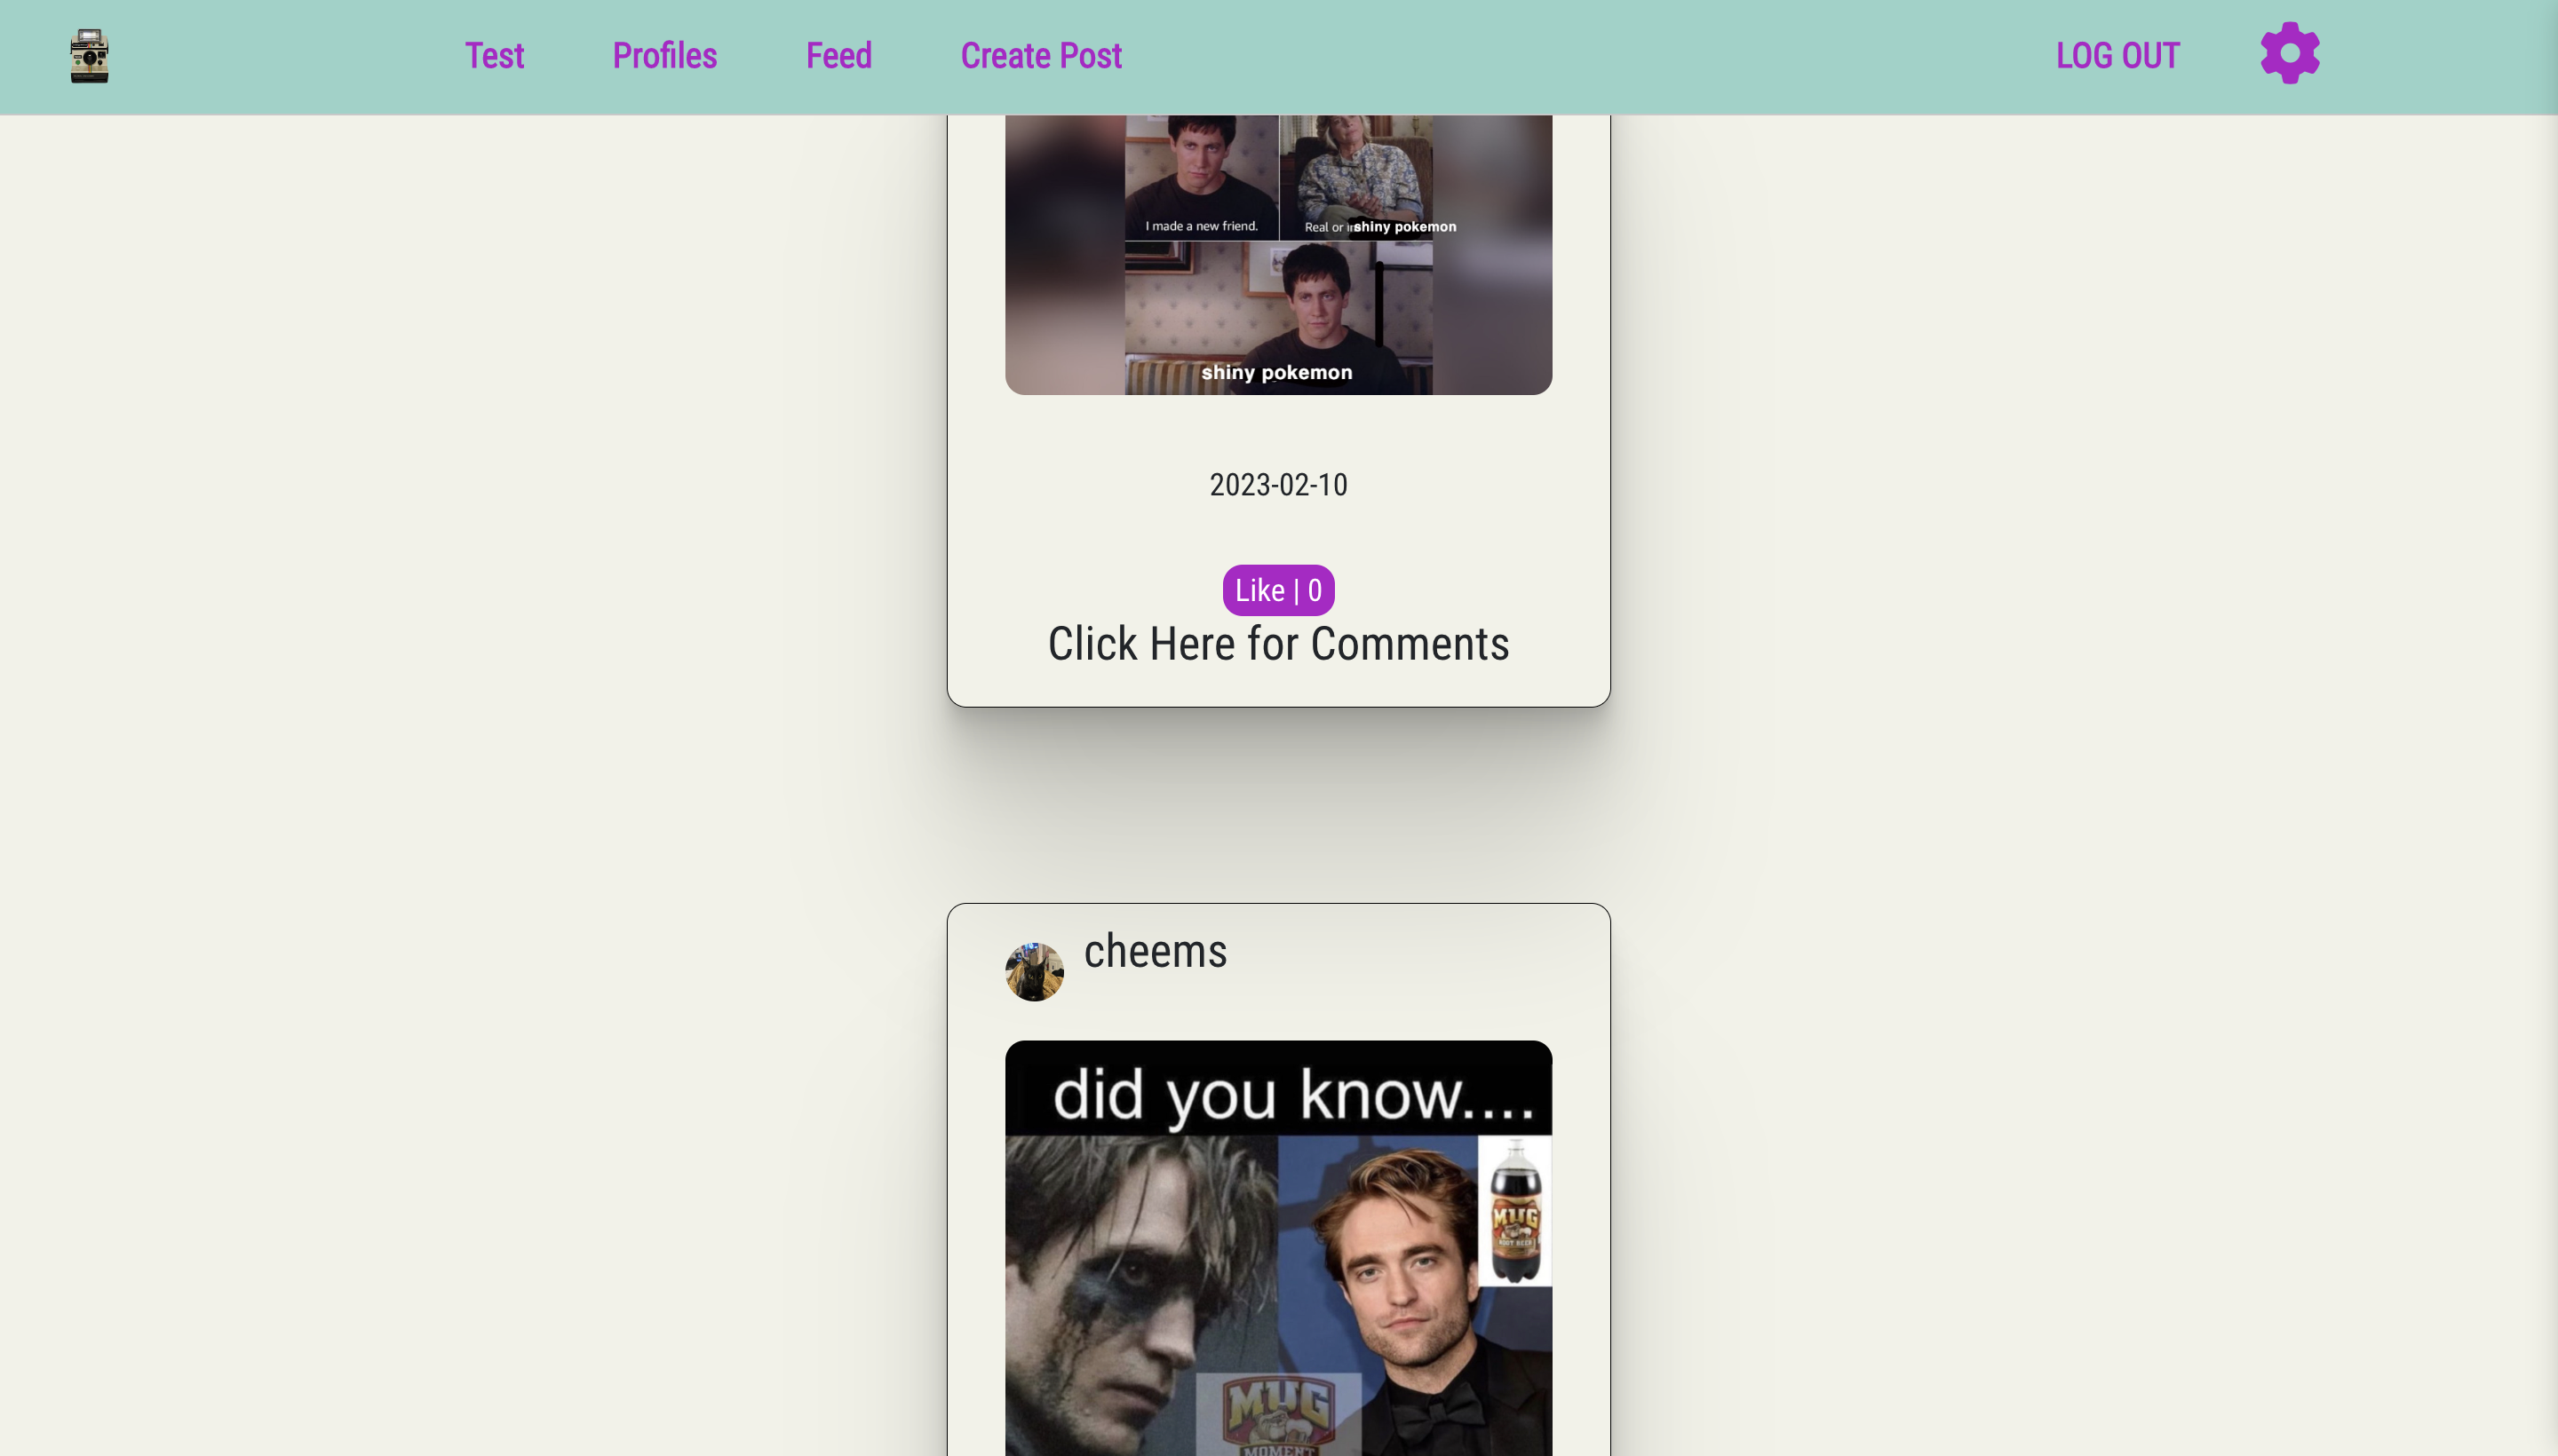The image size is (2558, 1456).
Task: Click the 2023-02-10 post date
Action: [x=1277, y=485]
